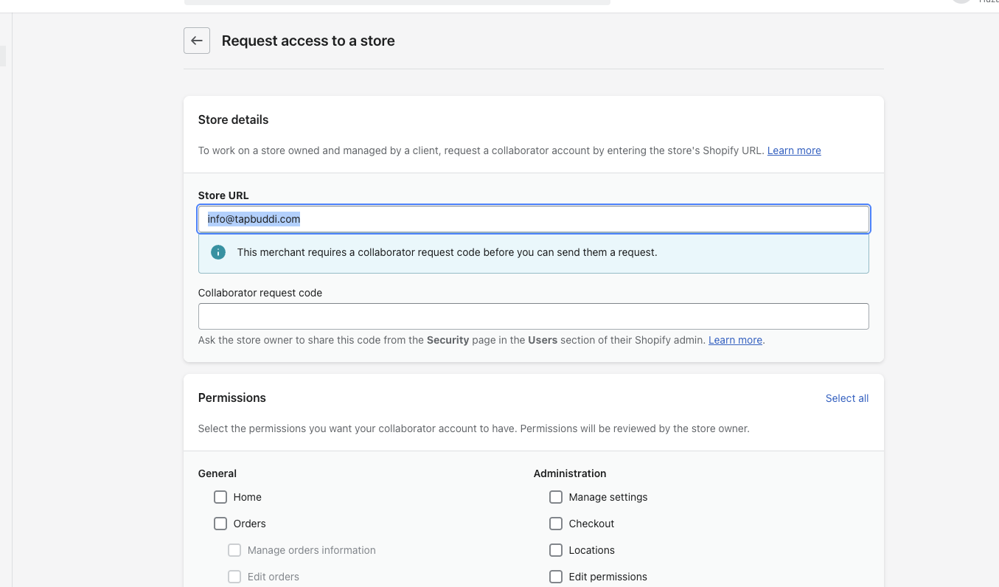The width and height of the screenshot is (999, 587).
Task: Click the Store details section heading
Action: pos(233,119)
